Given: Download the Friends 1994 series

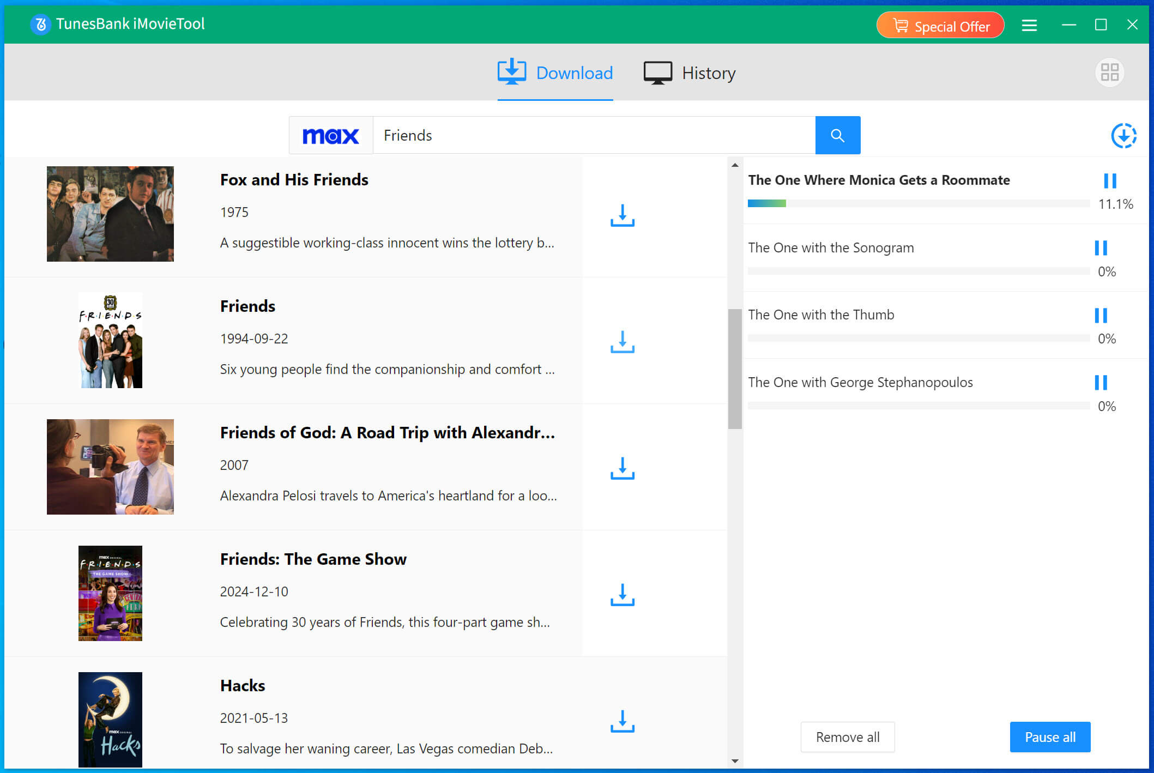Looking at the screenshot, I should click(623, 342).
